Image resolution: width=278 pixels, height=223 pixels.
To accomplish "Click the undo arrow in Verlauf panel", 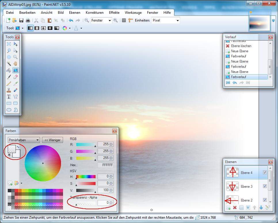I will click(235, 83).
